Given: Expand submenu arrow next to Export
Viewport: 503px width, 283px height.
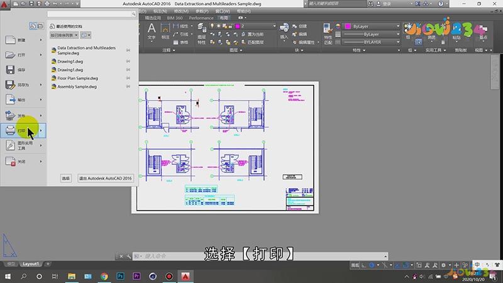Looking at the screenshot, I should point(41,100).
